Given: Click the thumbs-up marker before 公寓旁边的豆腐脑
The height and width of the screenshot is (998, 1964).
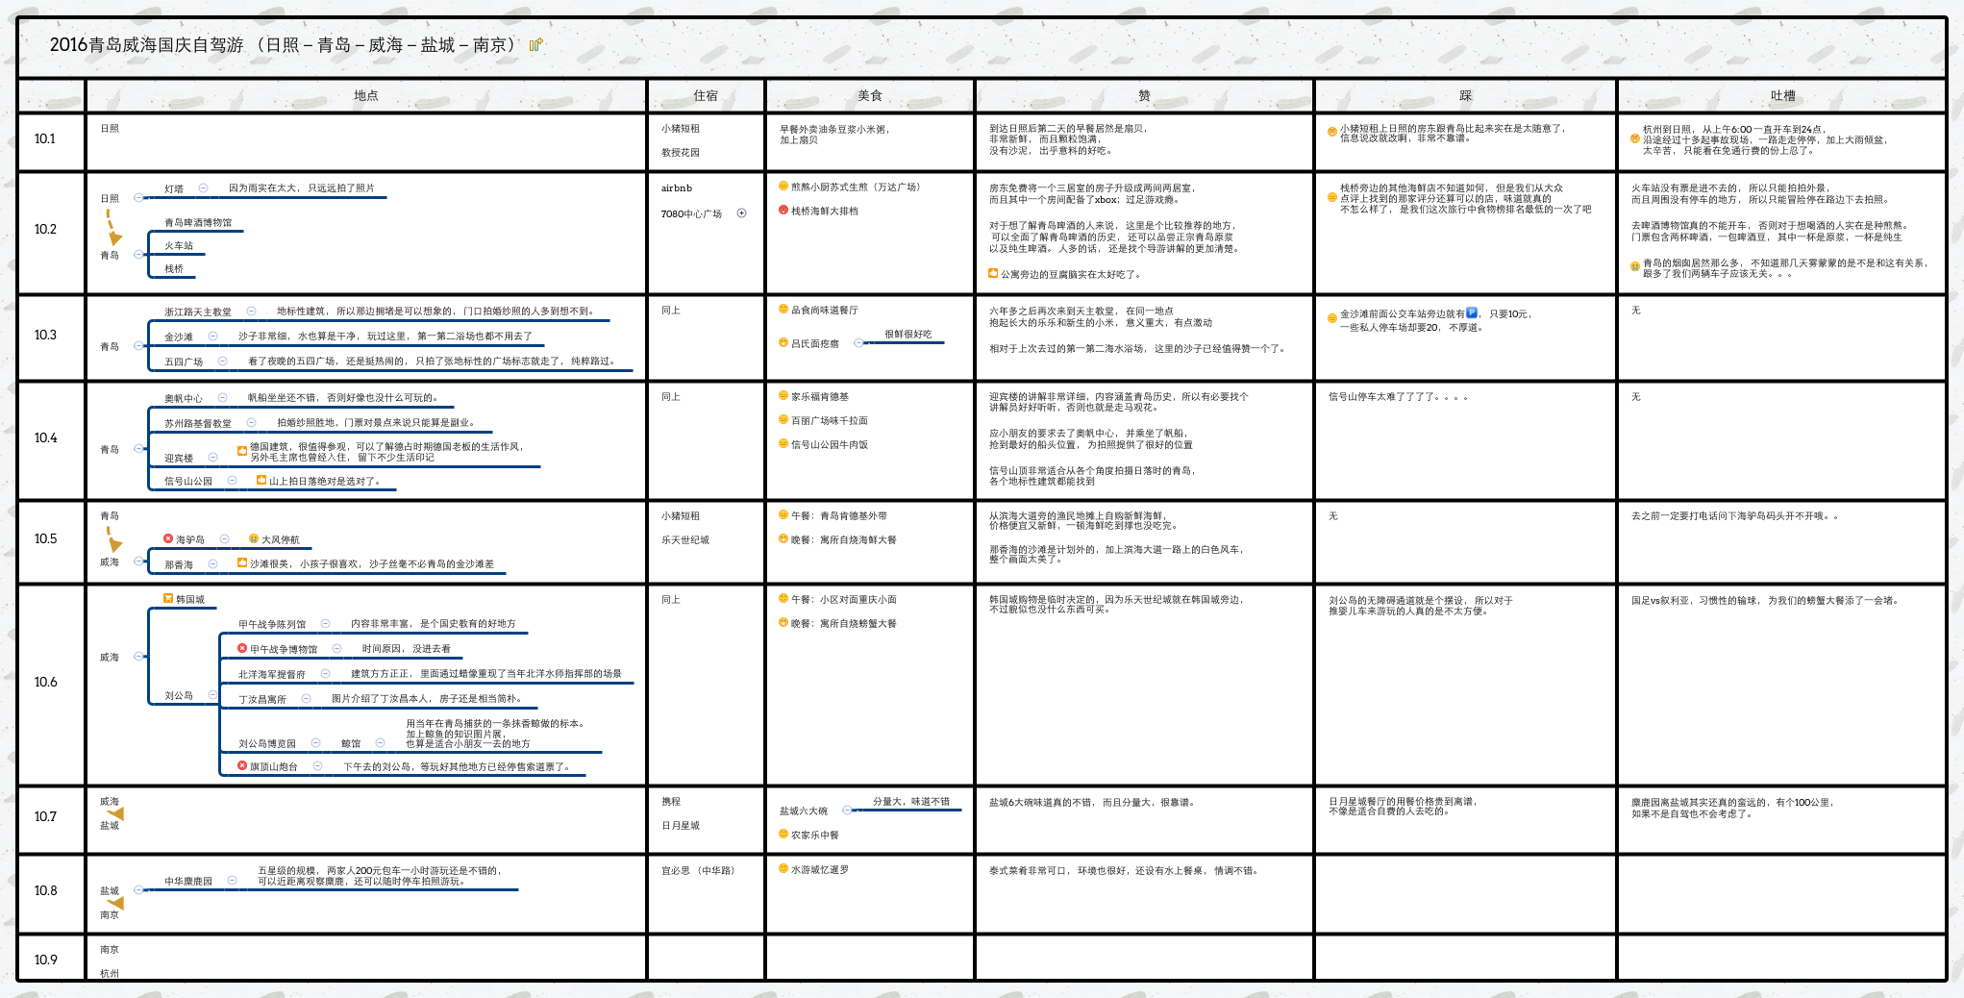Looking at the screenshot, I should [993, 274].
